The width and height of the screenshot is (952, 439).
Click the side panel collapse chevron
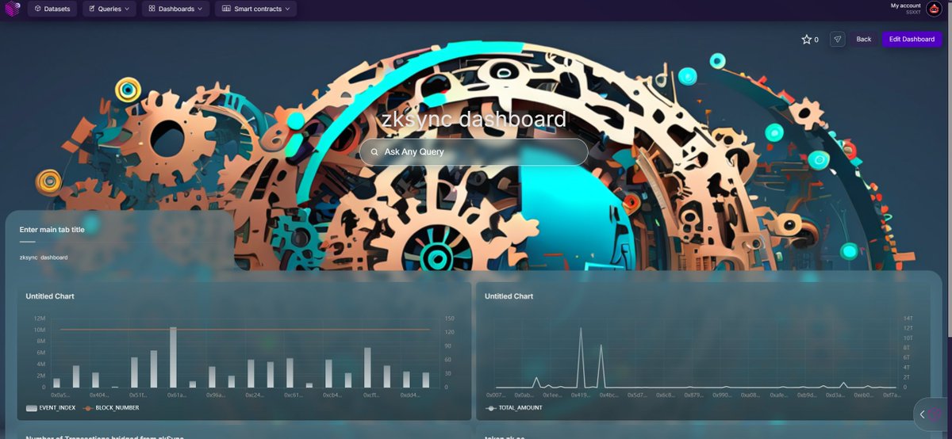coord(922,414)
